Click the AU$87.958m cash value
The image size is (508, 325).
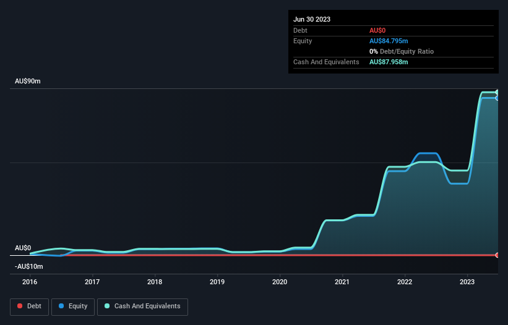(389, 62)
